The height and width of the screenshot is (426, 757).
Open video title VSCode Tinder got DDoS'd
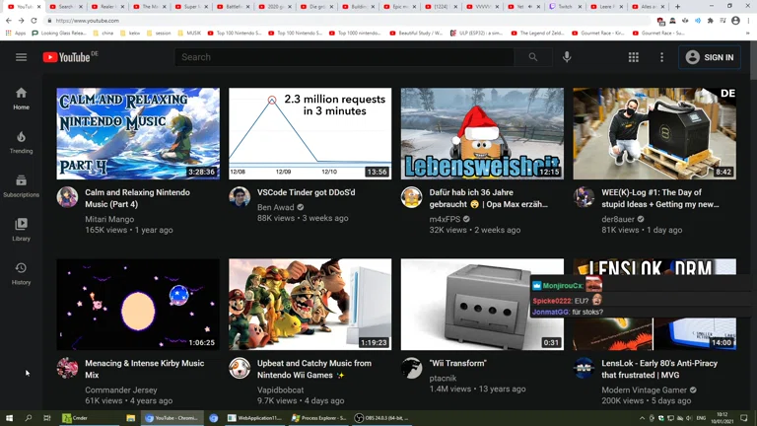[x=307, y=192]
